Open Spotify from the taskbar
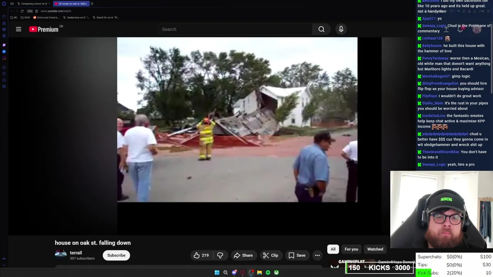The image size is (493, 277). (268, 272)
